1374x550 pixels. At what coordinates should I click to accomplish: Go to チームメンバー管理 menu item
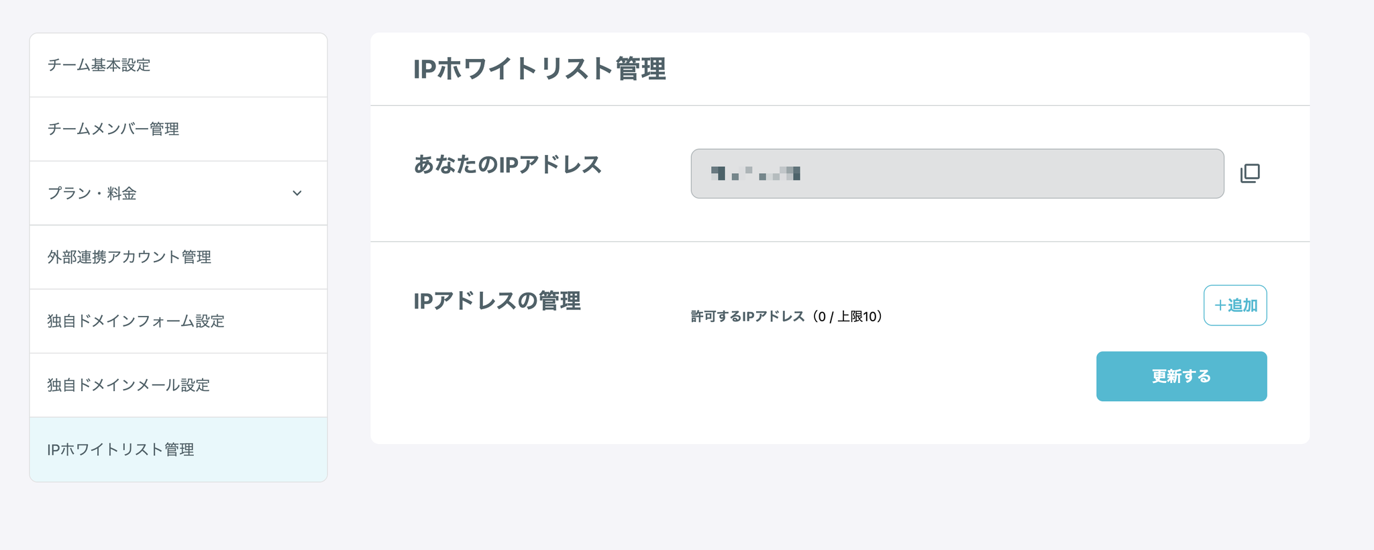(113, 129)
